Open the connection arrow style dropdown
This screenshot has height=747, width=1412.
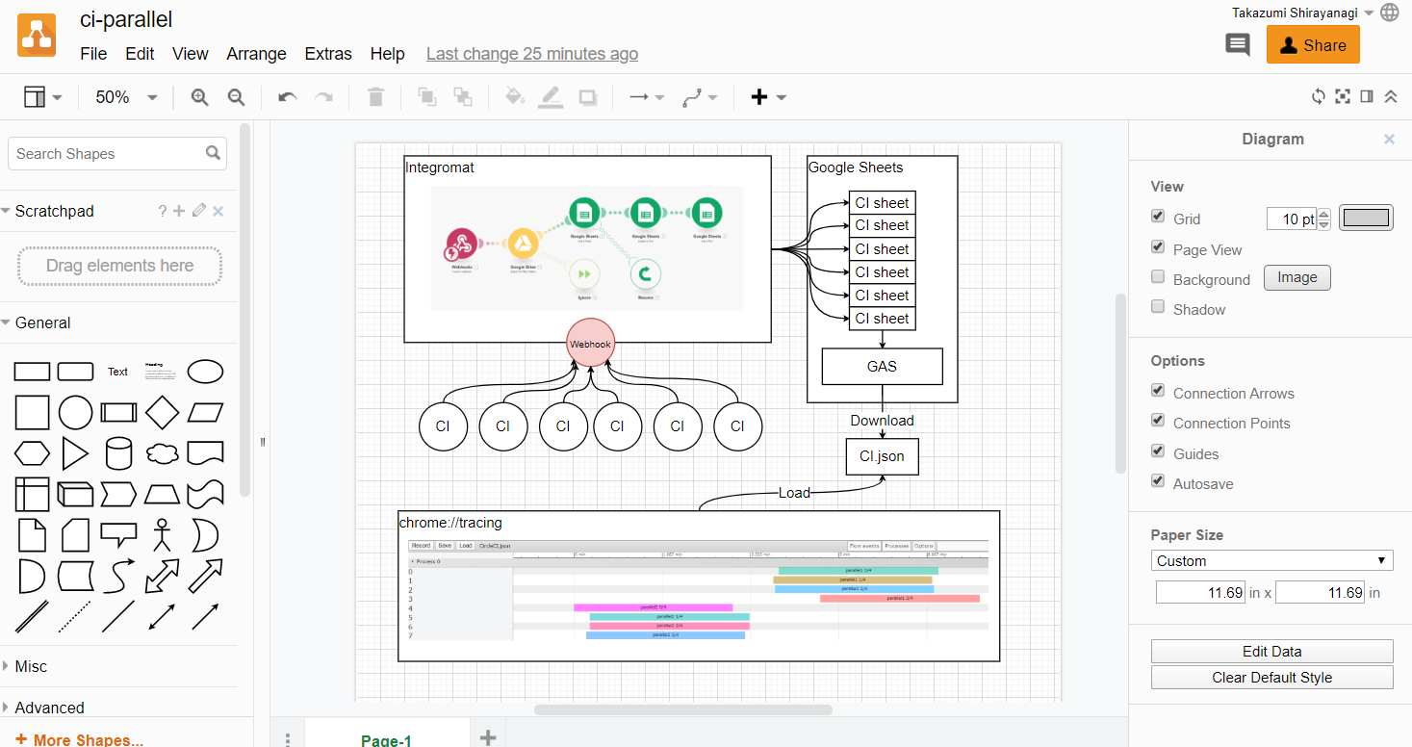click(647, 97)
